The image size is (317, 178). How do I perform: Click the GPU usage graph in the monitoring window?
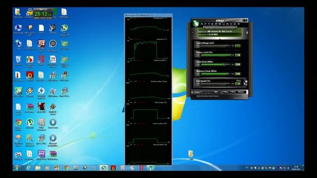click(148, 49)
